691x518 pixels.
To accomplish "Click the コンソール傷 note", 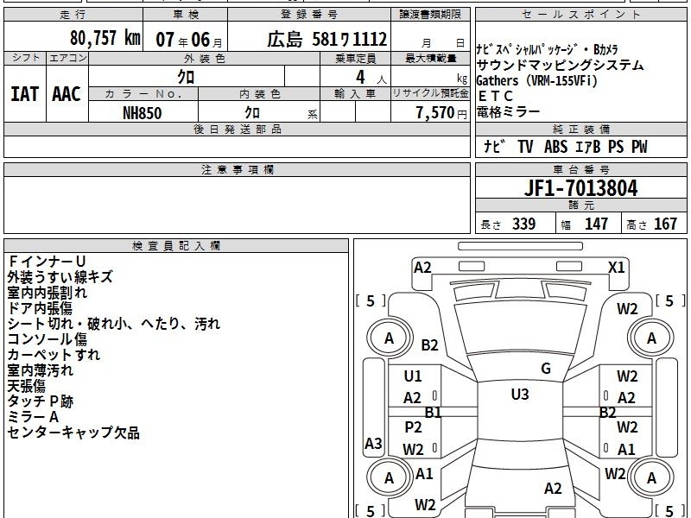I will (48, 339).
